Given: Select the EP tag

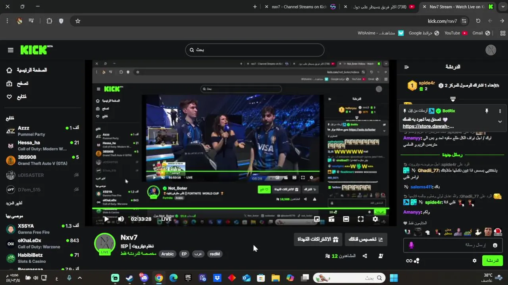Looking at the screenshot, I should pyautogui.click(x=184, y=254).
